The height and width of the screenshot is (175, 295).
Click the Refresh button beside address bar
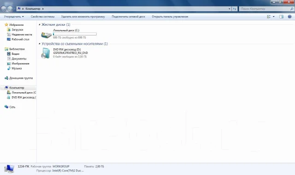(x=235, y=9)
